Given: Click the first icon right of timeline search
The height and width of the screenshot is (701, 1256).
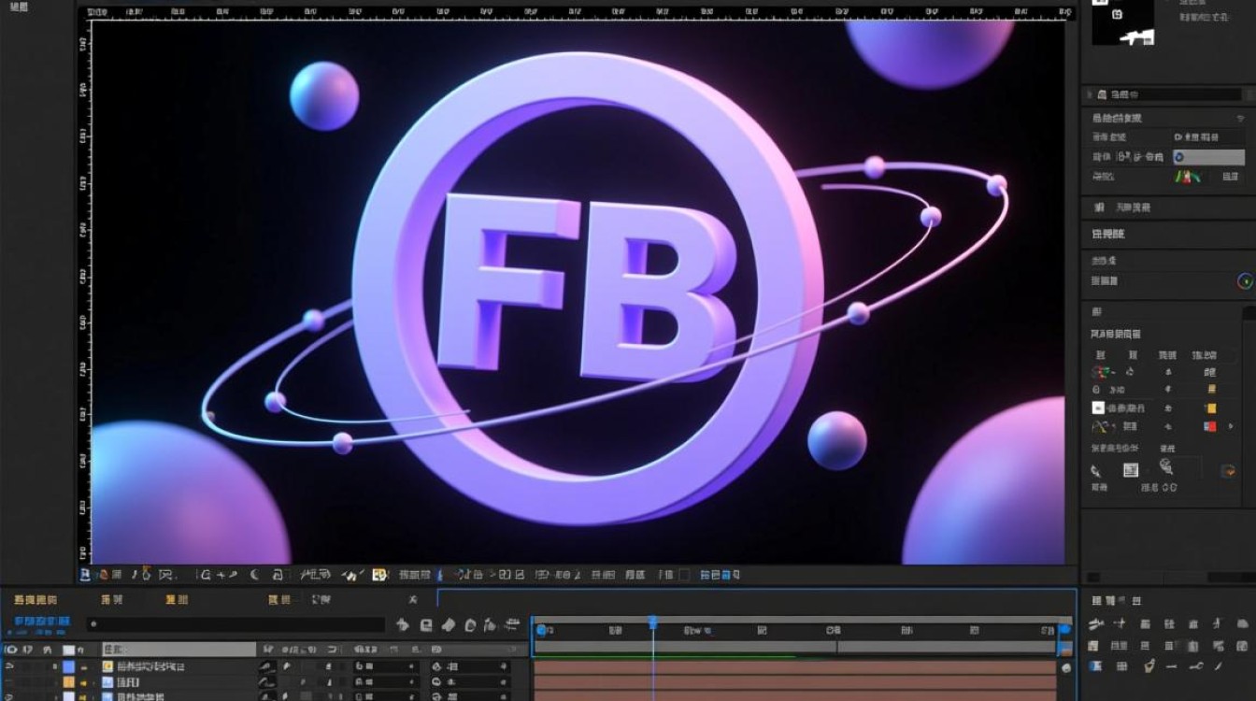Looking at the screenshot, I should (403, 624).
